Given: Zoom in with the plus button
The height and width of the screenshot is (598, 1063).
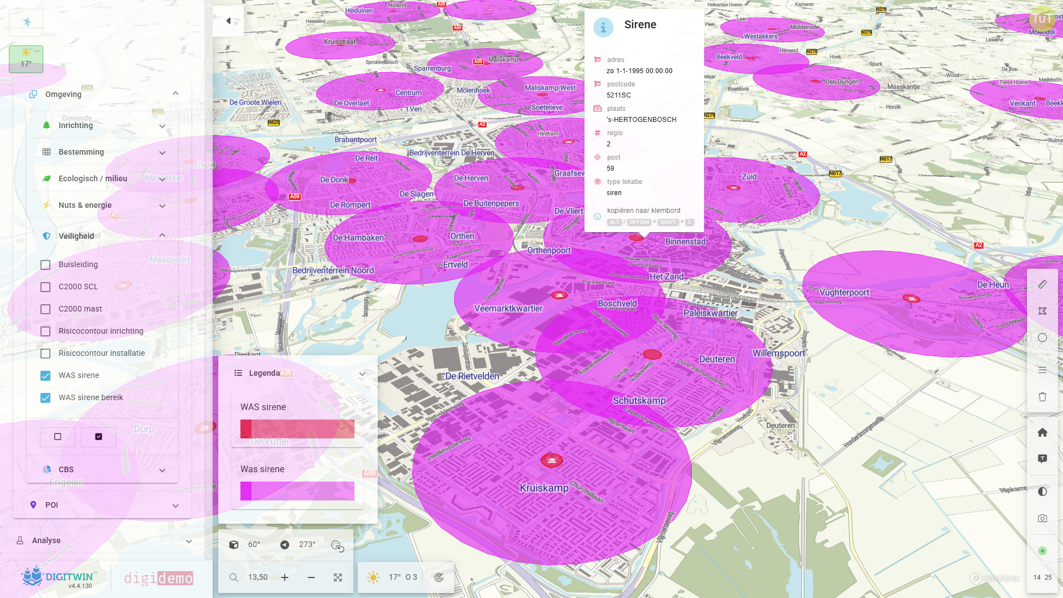Looking at the screenshot, I should click(284, 577).
